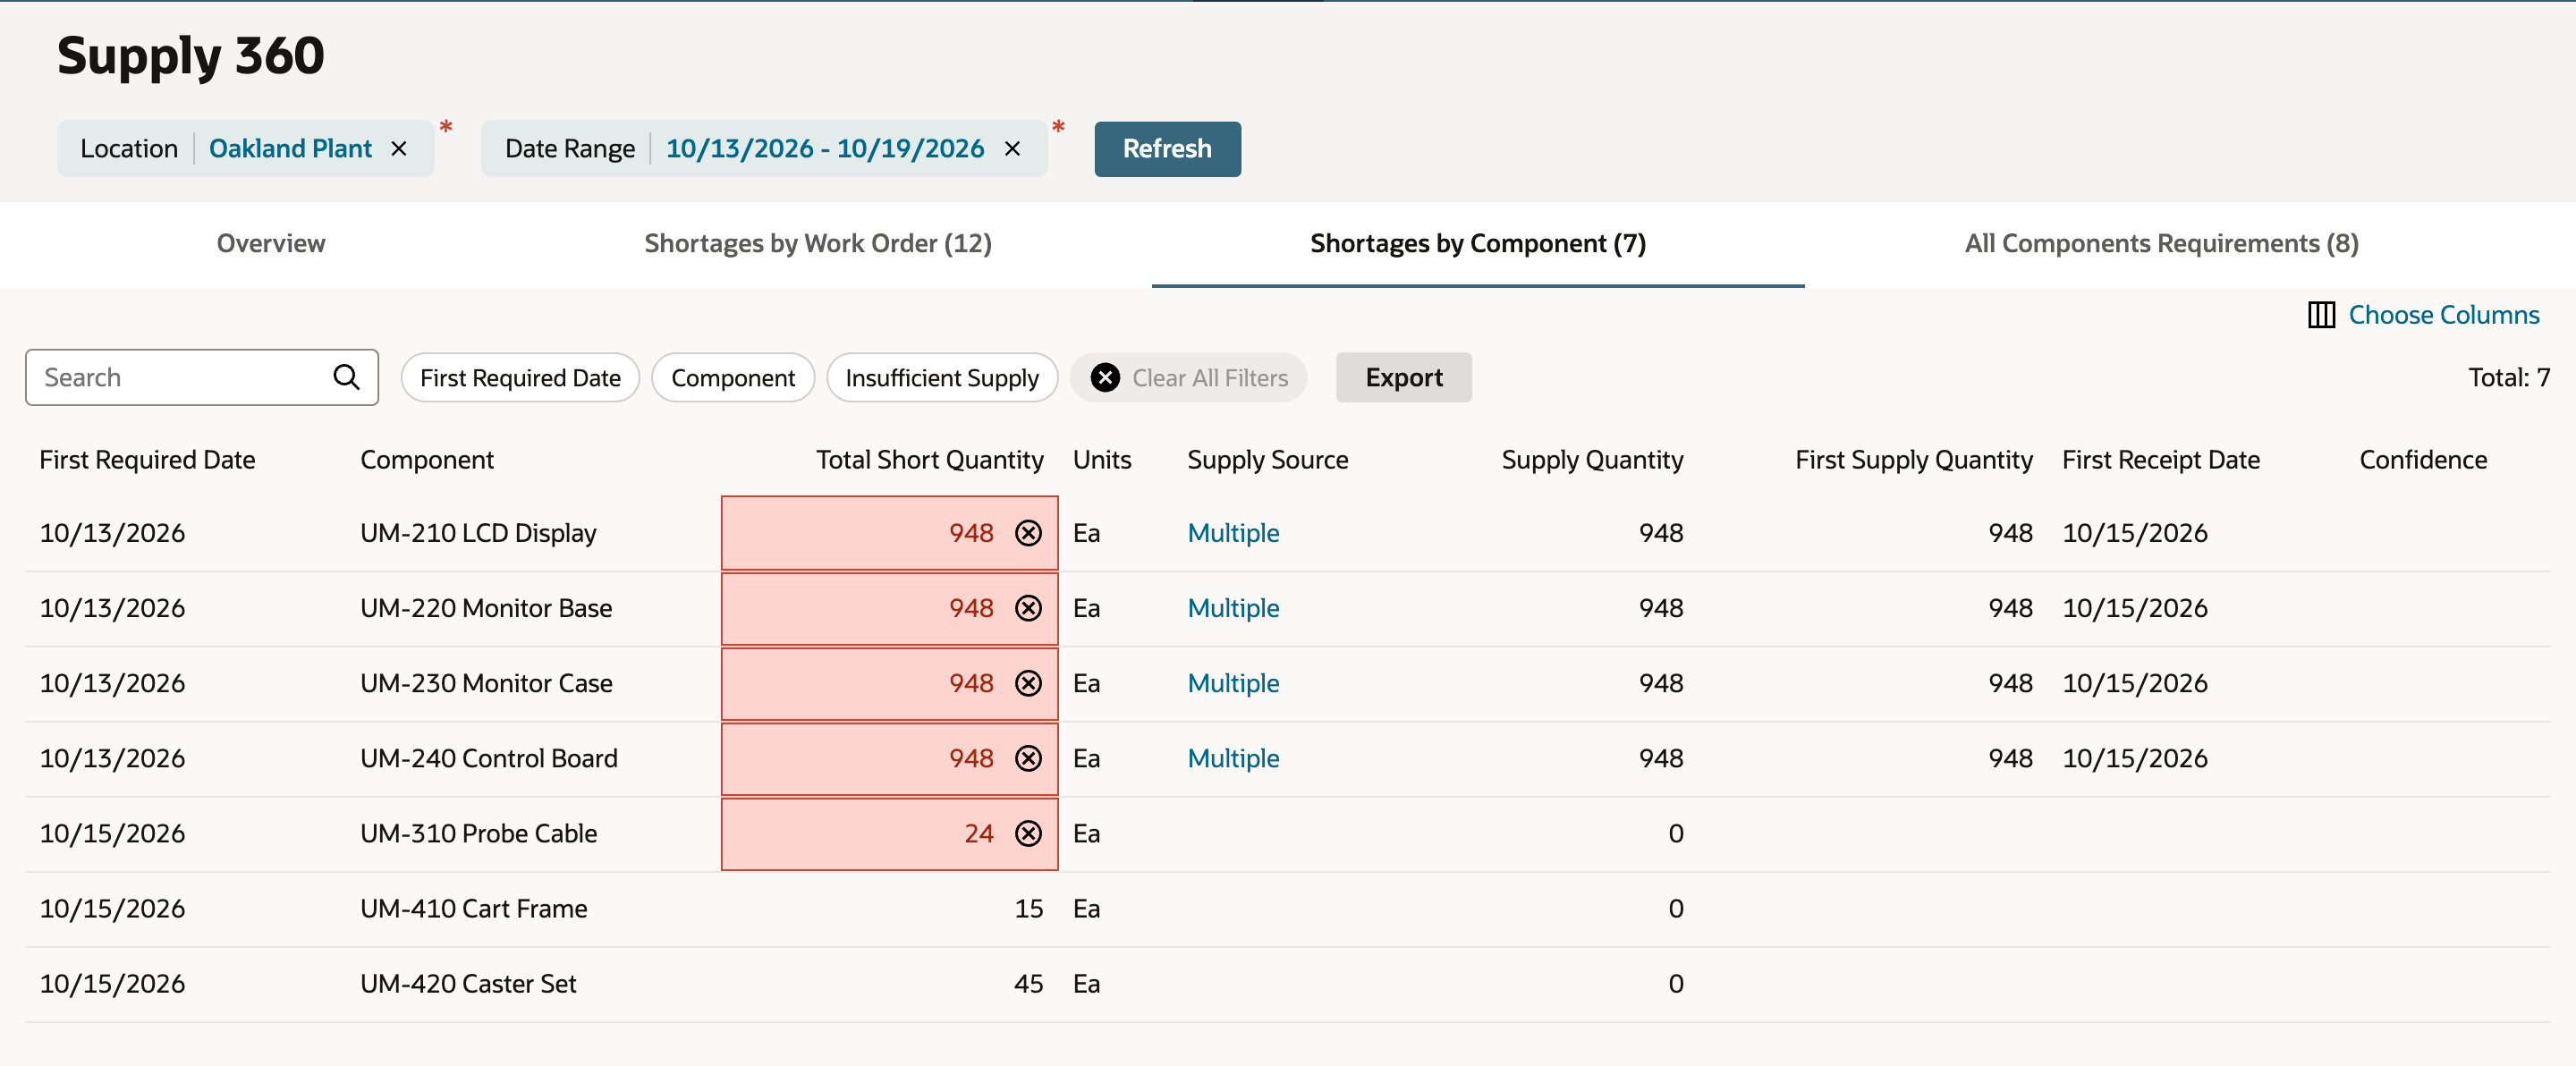Open Multiple supply source for UM-220 Monitor Base
This screenshot has height=1066, width=2576.
point(1233,608)
